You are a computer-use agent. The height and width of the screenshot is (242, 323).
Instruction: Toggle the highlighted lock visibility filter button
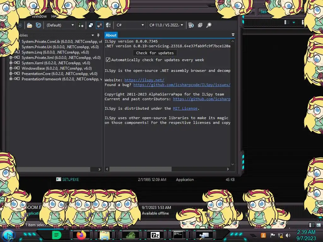click(x=99, y=25)
